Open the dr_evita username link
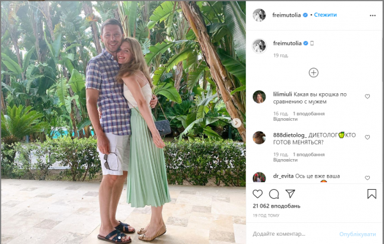The height and width of the screenshot is (244, 384). click(284, 176)
